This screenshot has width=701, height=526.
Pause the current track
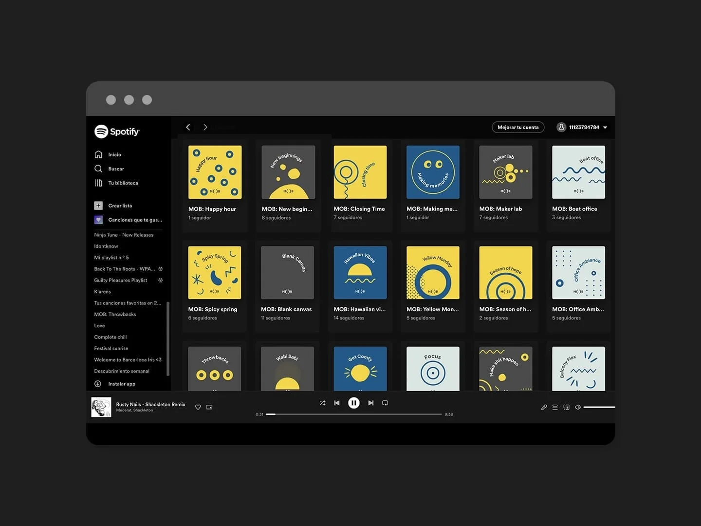[x=354, y=403]
